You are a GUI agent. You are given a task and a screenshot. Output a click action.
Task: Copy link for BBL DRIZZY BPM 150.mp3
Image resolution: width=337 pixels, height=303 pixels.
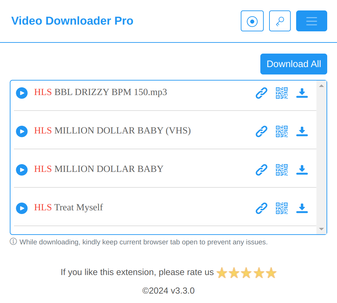[x=261, y=93]
